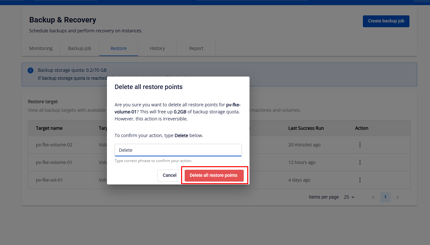Expand the Items per page dropdown
This screenshot has width=430, height=245.
click(x=349, y=197)
